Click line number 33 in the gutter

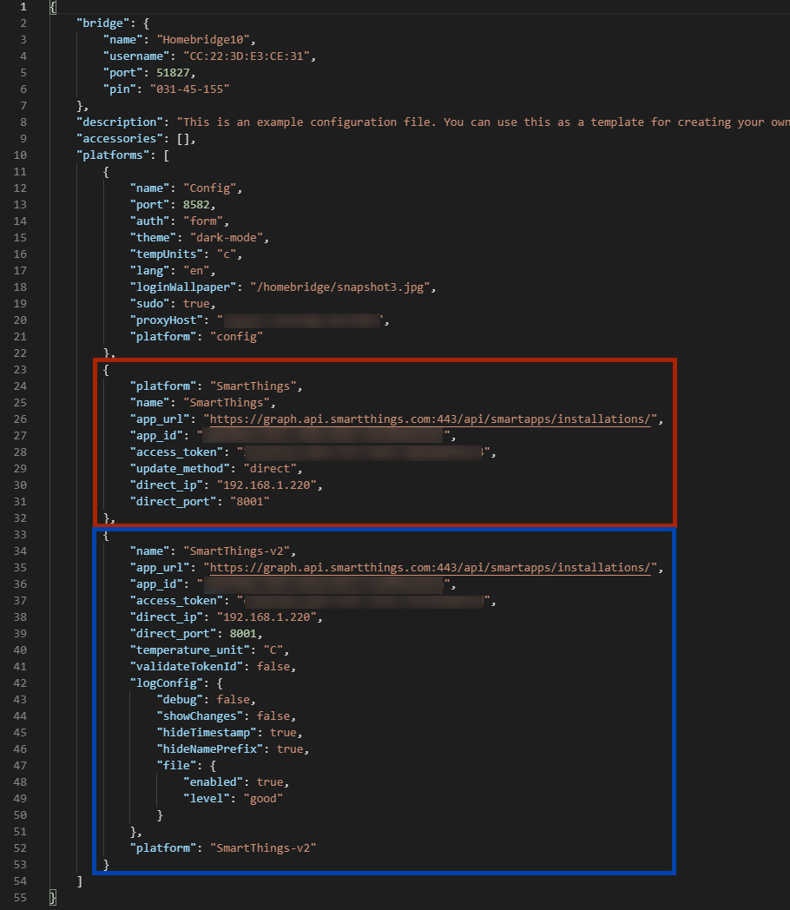[x=20, y=535]
